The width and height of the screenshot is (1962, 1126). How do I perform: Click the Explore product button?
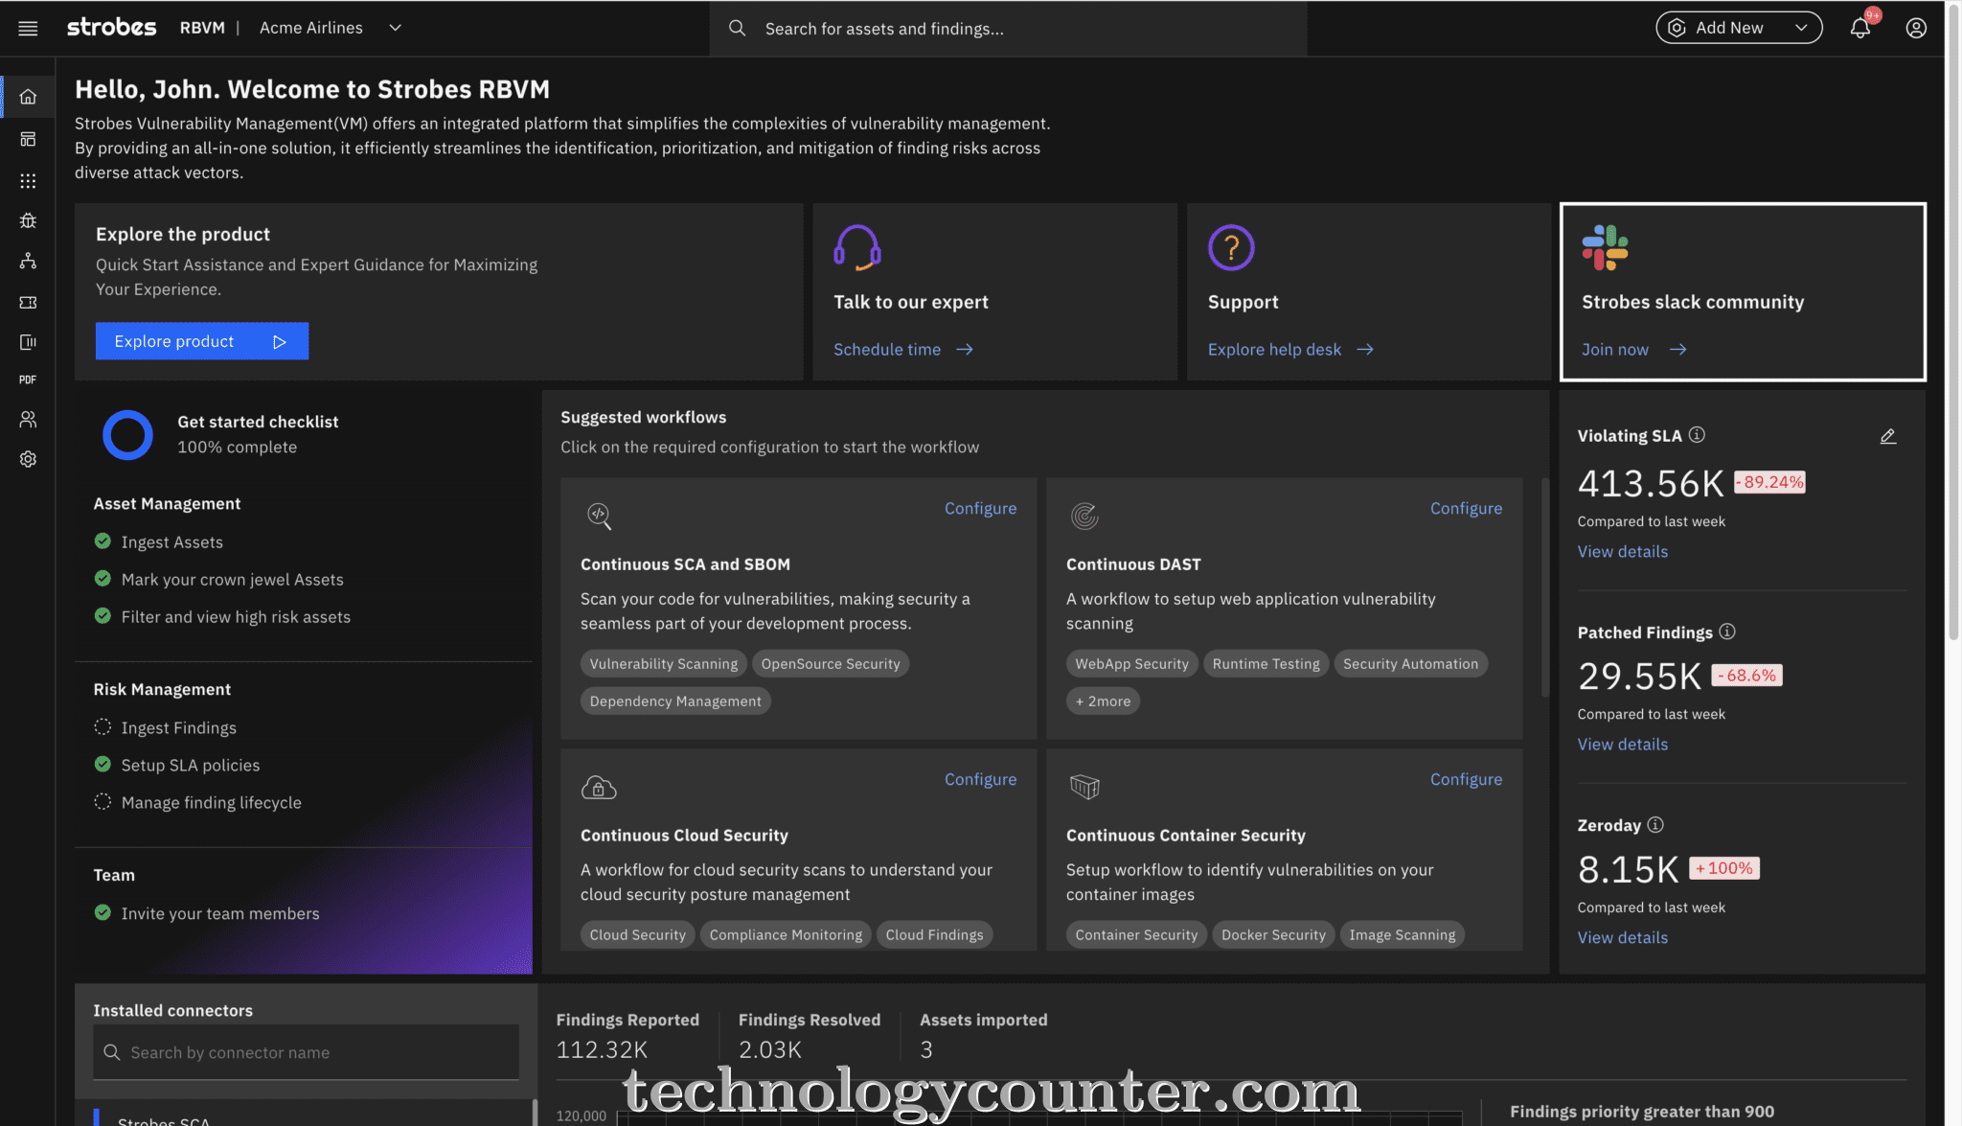202,341
